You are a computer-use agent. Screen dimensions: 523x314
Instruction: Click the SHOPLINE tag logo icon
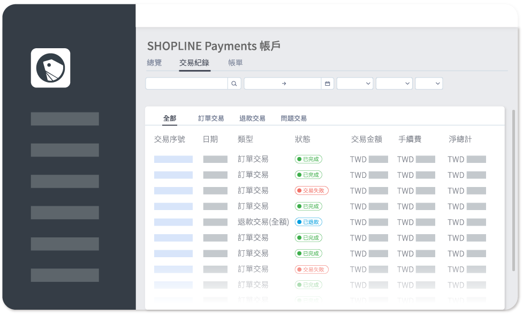(51, 68)
